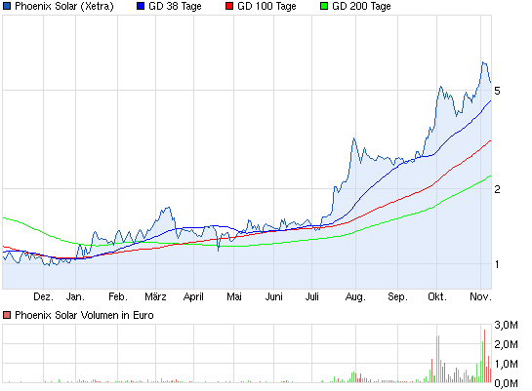The width and height of the screenshot is (532, 391).
Task: Click the Phoenix Solar Volumen in Euro label
Action: (84, 315)
